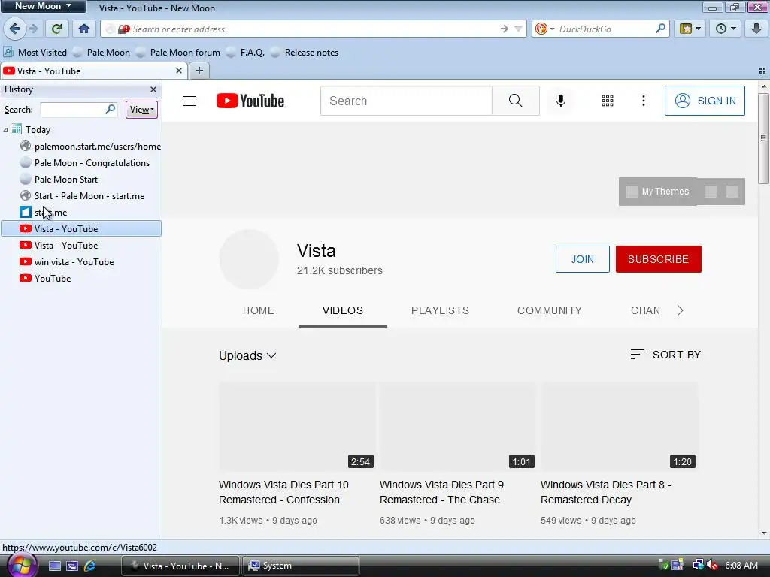Click the SIGN IN button
Screen dimensions: 770x577
pos(705,101)
